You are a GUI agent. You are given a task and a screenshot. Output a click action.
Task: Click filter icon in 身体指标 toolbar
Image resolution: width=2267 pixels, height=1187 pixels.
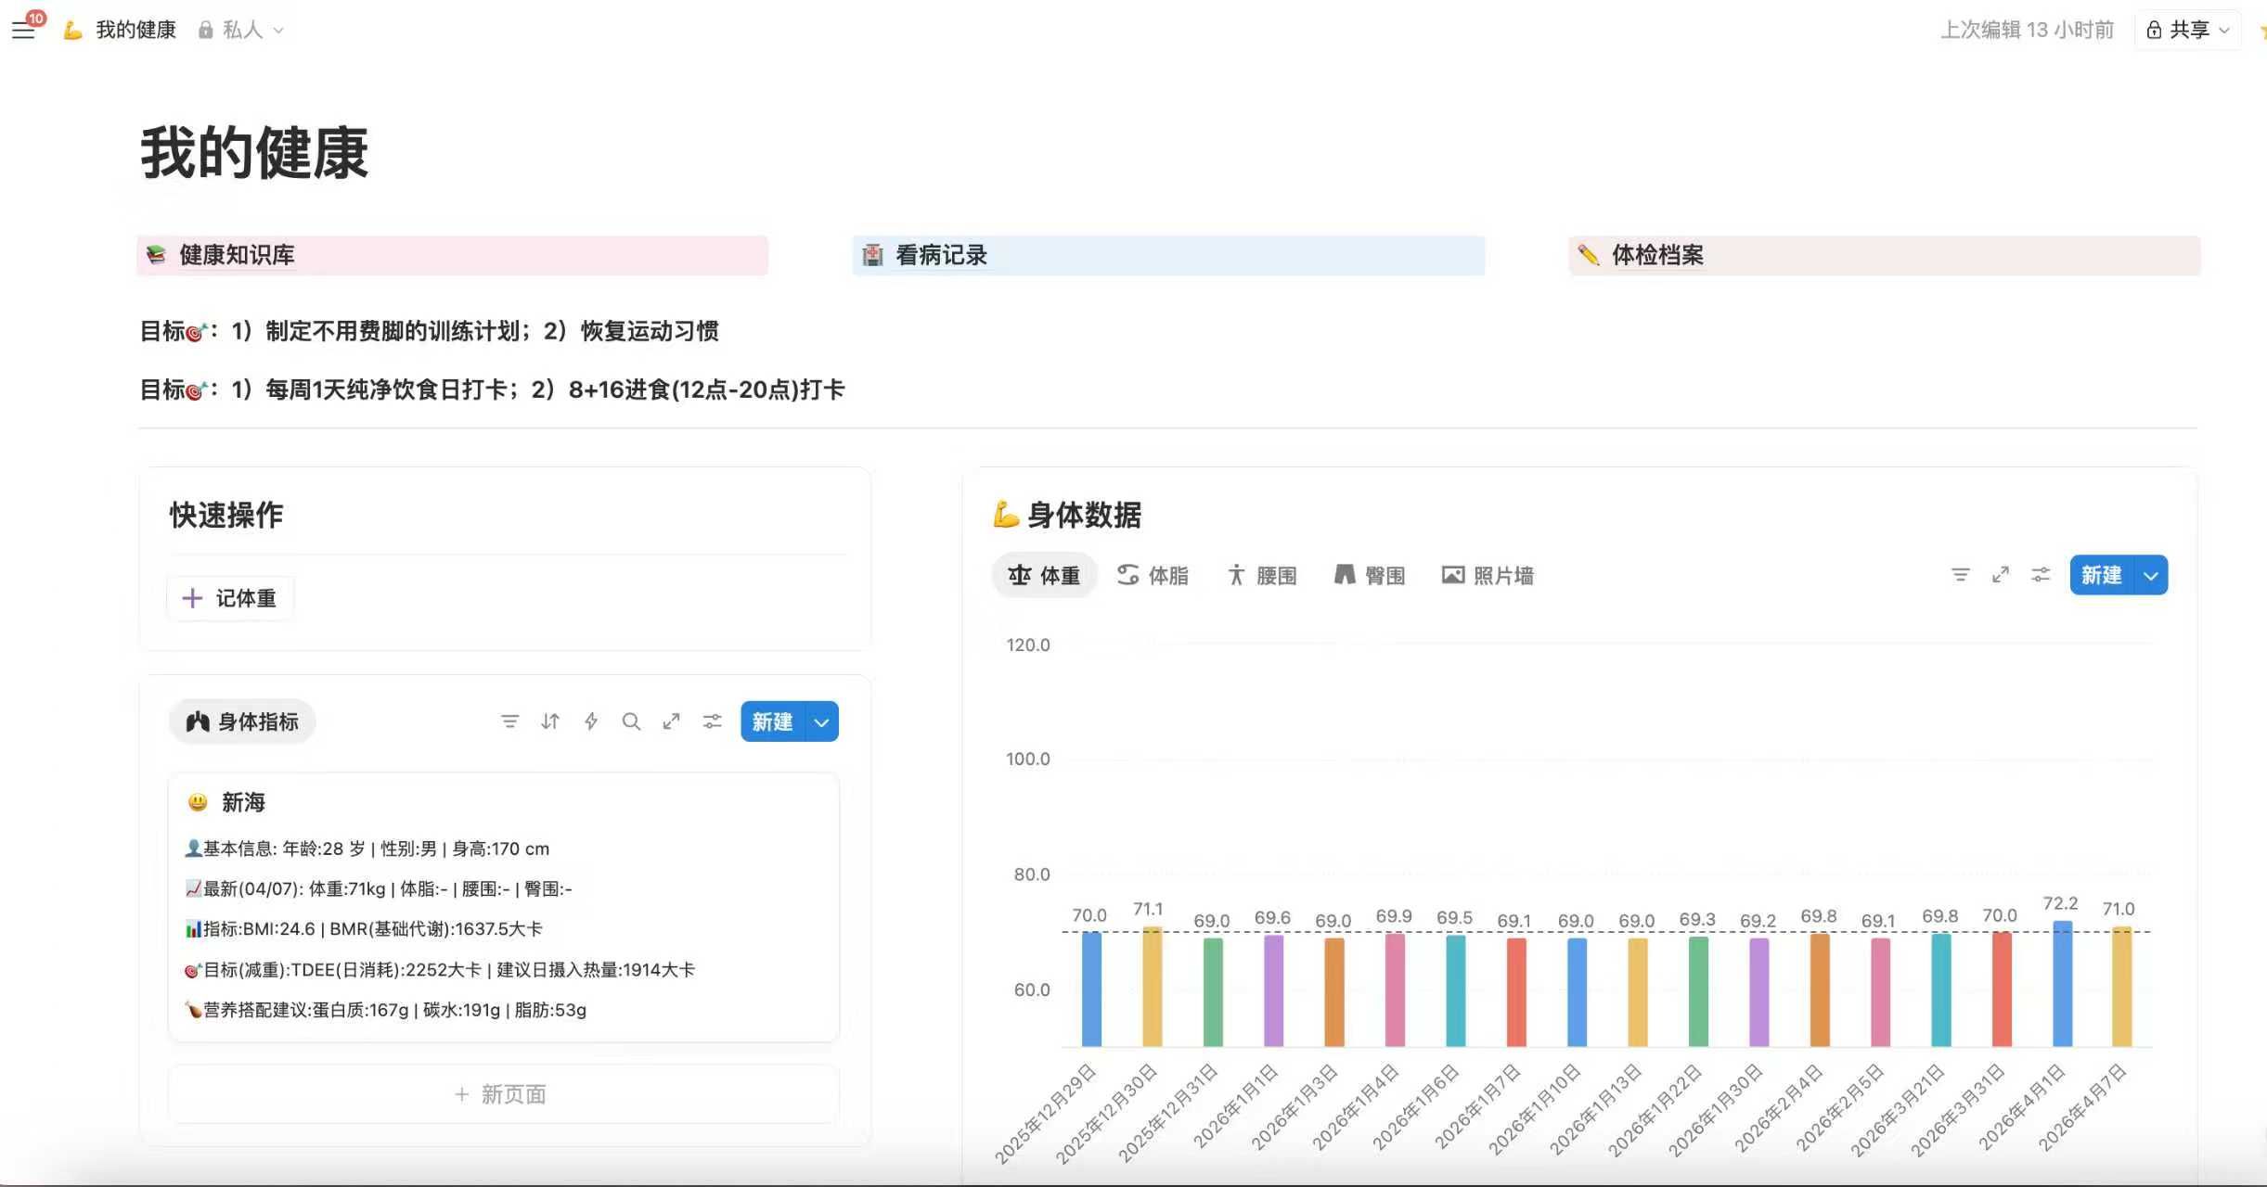tap(509, 721)
